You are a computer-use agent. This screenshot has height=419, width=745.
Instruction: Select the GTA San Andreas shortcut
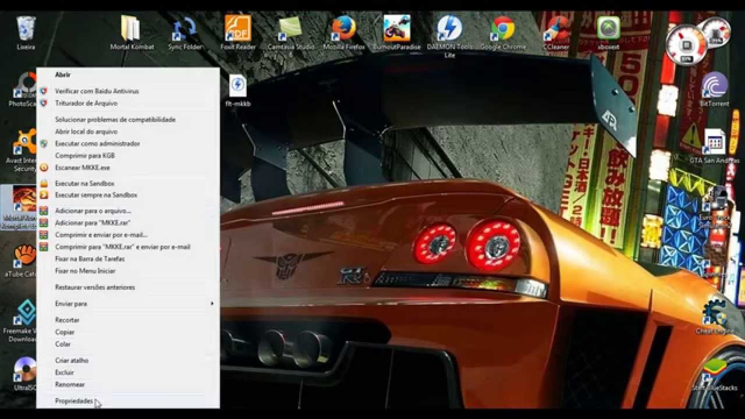714,146
